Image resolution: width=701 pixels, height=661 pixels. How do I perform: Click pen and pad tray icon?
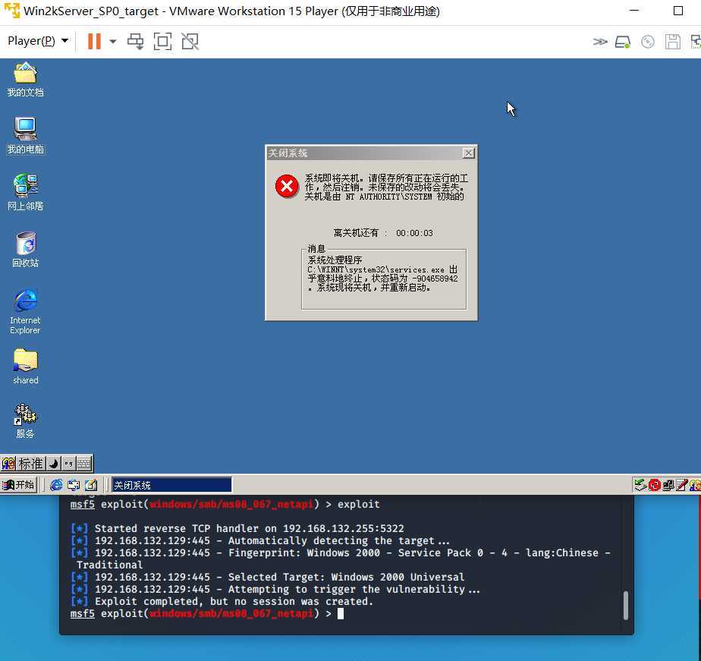point(682,485)
